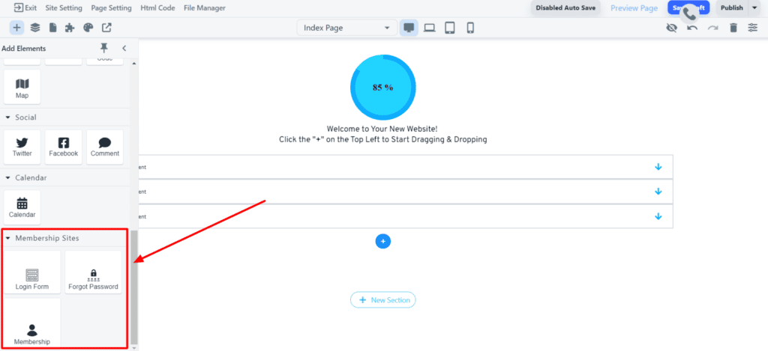Open the puzzle piece plugins icon

[x=70, y=28]
